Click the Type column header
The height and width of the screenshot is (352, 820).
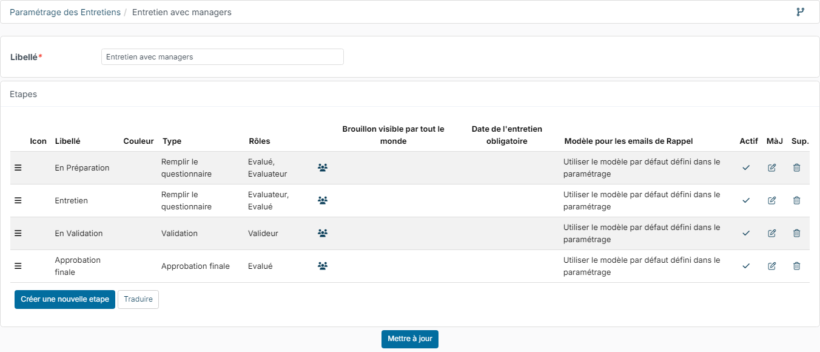[x=172, y=141]
